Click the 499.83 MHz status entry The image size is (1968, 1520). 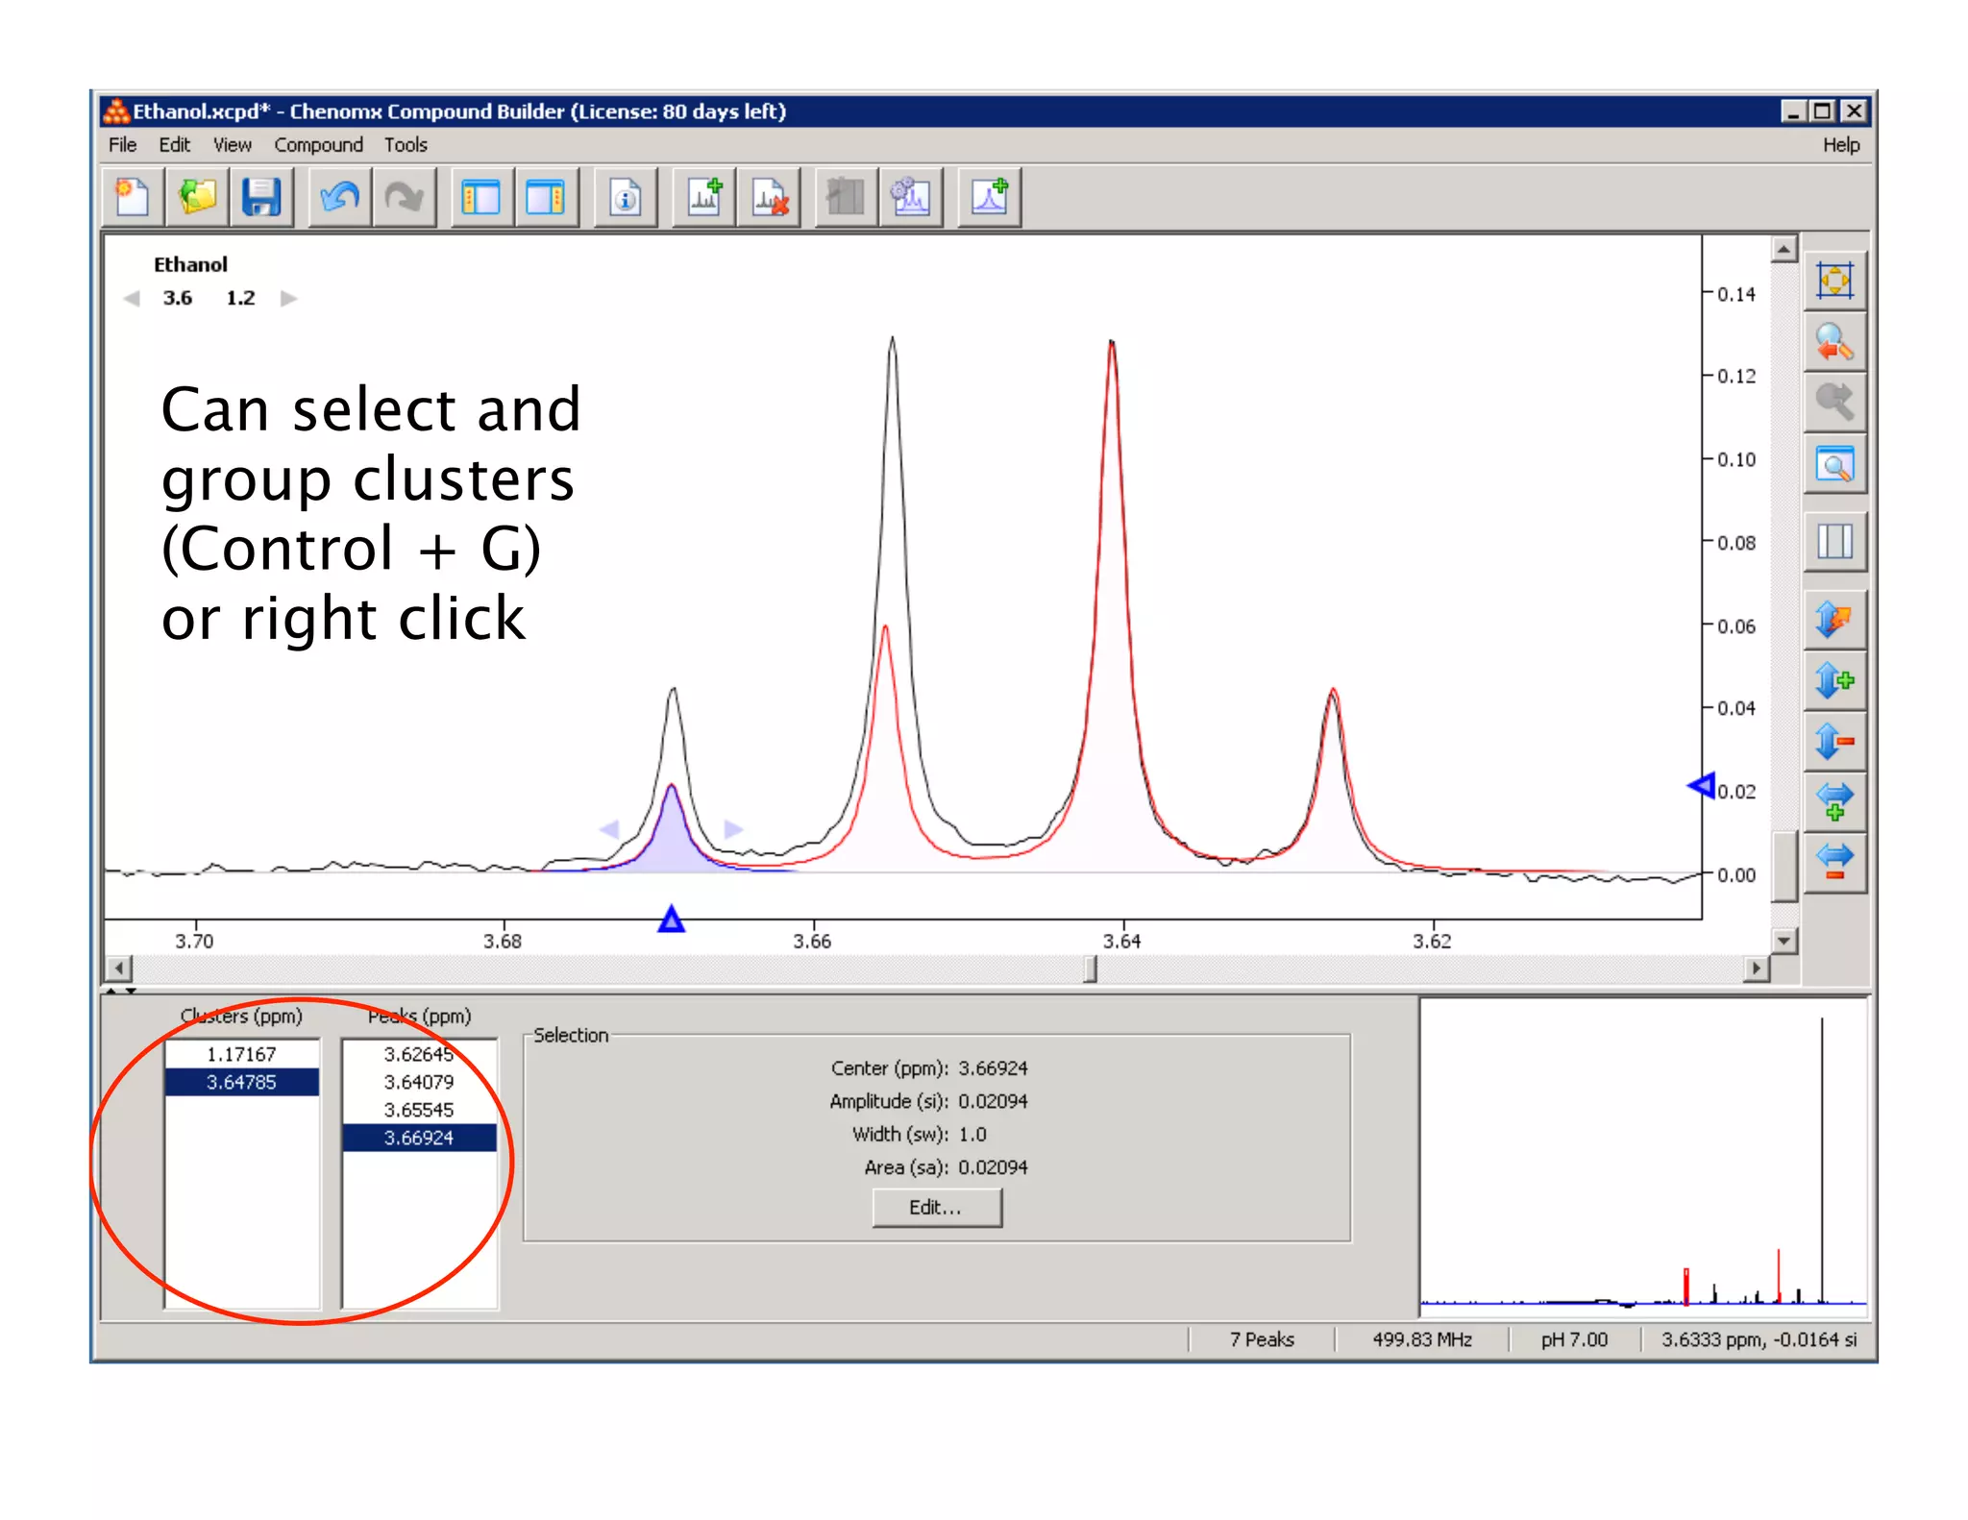1422,1339
